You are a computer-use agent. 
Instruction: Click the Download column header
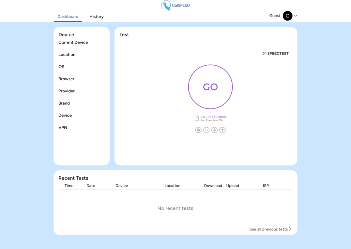coord(213,186)
